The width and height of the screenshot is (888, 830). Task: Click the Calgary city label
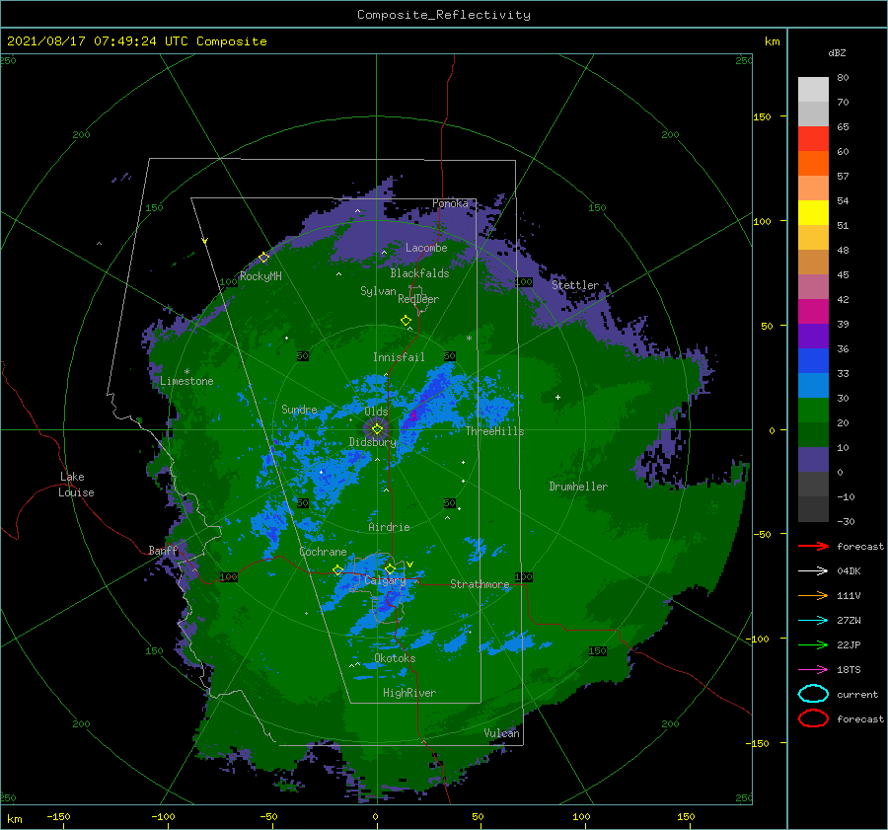pos(385,580)
